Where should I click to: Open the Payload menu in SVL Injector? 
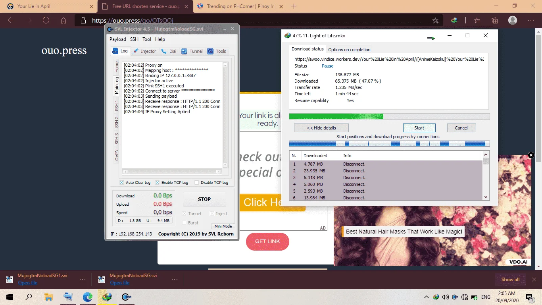[118, 39]
